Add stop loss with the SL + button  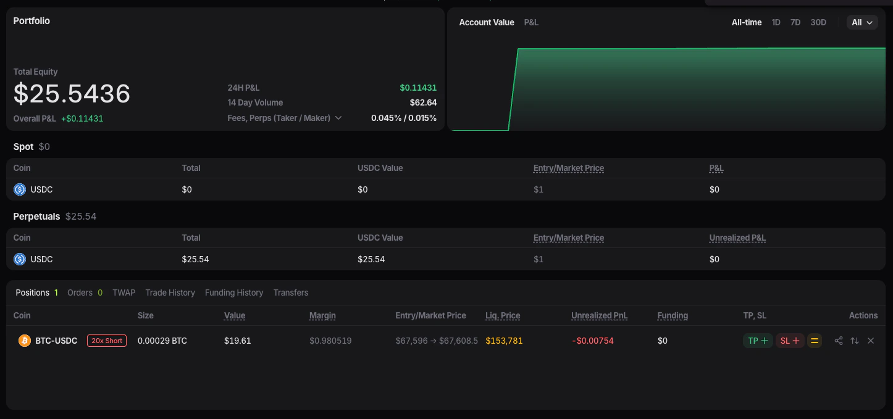pos(790,341)
